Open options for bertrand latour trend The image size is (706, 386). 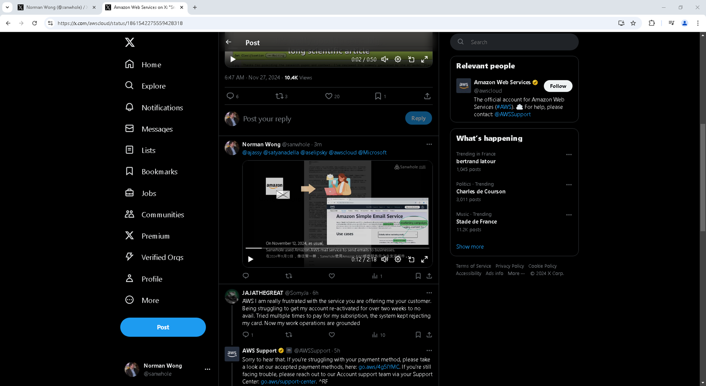(x=569, y=155)
